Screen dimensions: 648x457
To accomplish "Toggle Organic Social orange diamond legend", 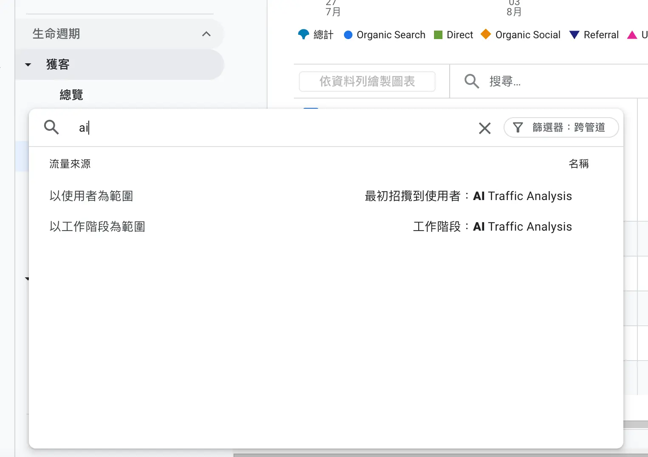I will (485, 34).
